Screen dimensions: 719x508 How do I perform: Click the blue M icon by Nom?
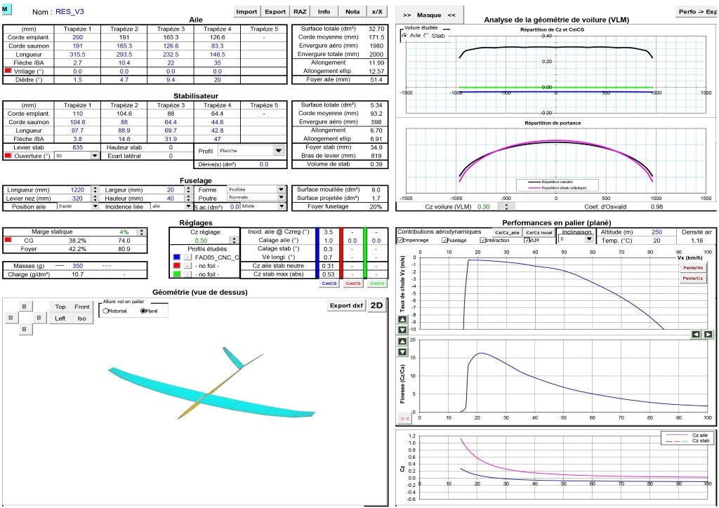pyautogui.click(x=7, y=8)
